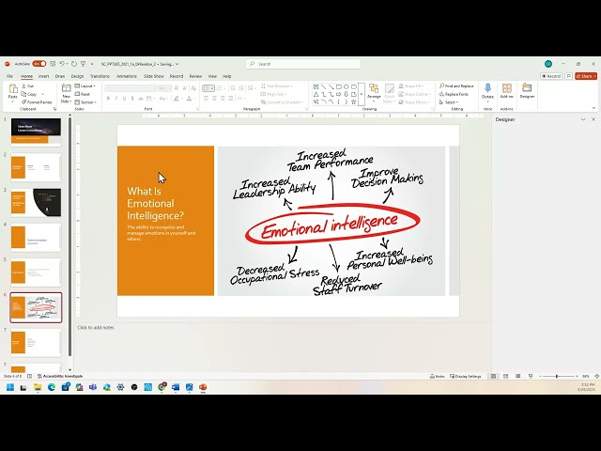Start presentation from beginning icon in title bar
This screenshot has height=451, width=601.
(x=83, y=64)
